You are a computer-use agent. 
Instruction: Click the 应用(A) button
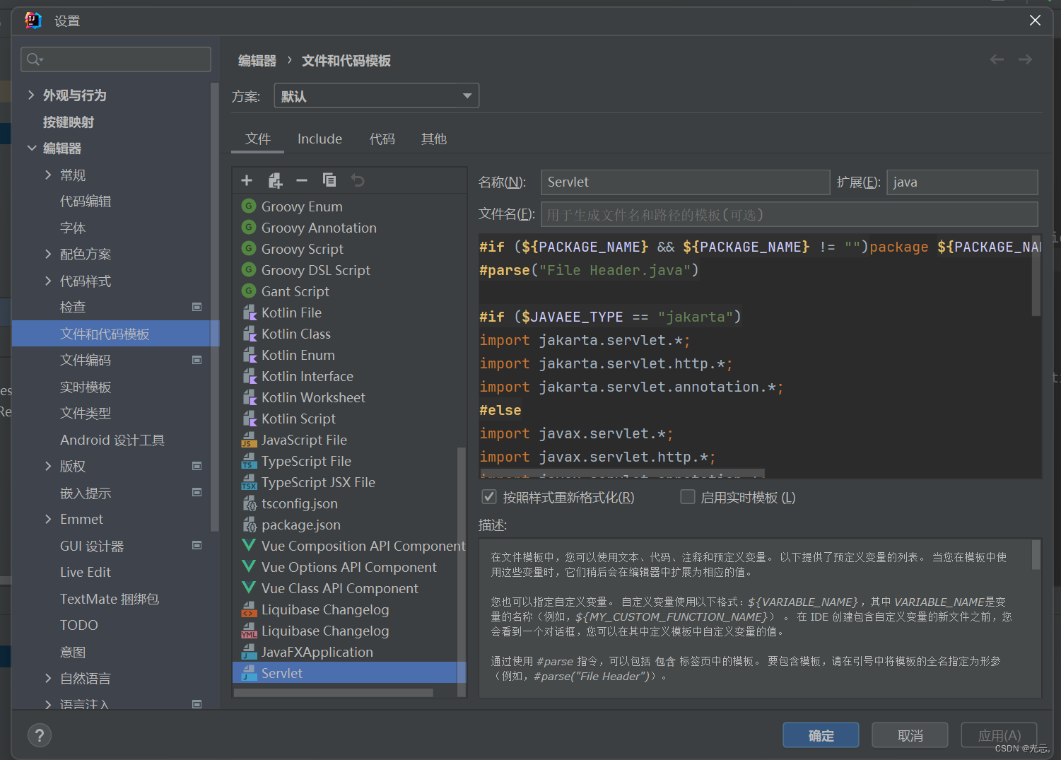999,735
